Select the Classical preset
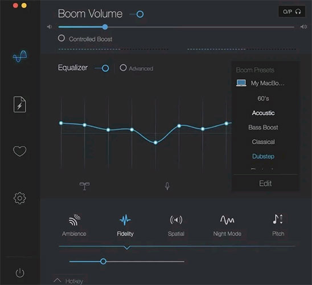The width and height of the screenshot is (312, 285). tap(263, 142)
